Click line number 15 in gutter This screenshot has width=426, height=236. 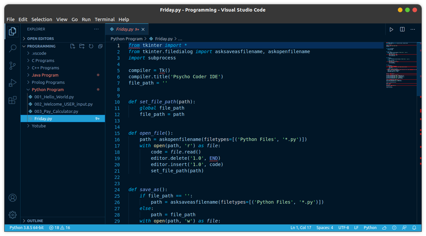pos(117,133)
